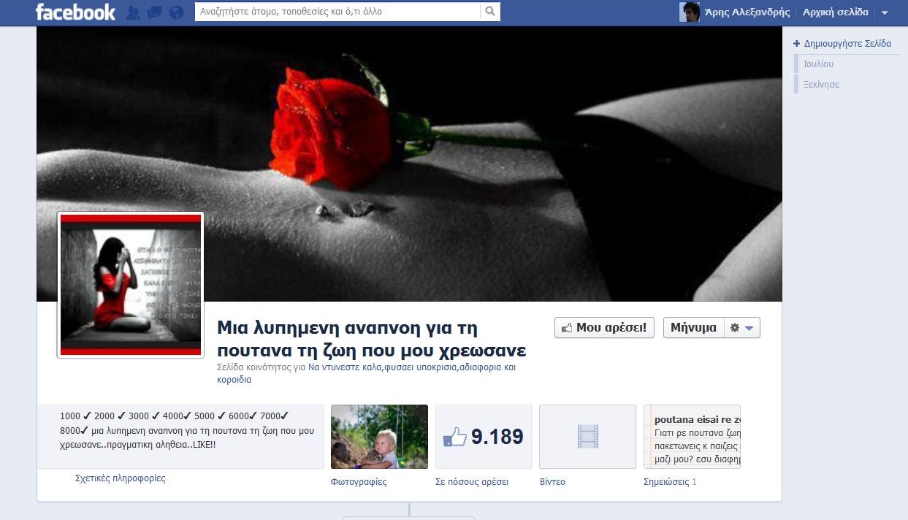Open friend requests icon
This screenshot has width=908, height=520.
133,12
